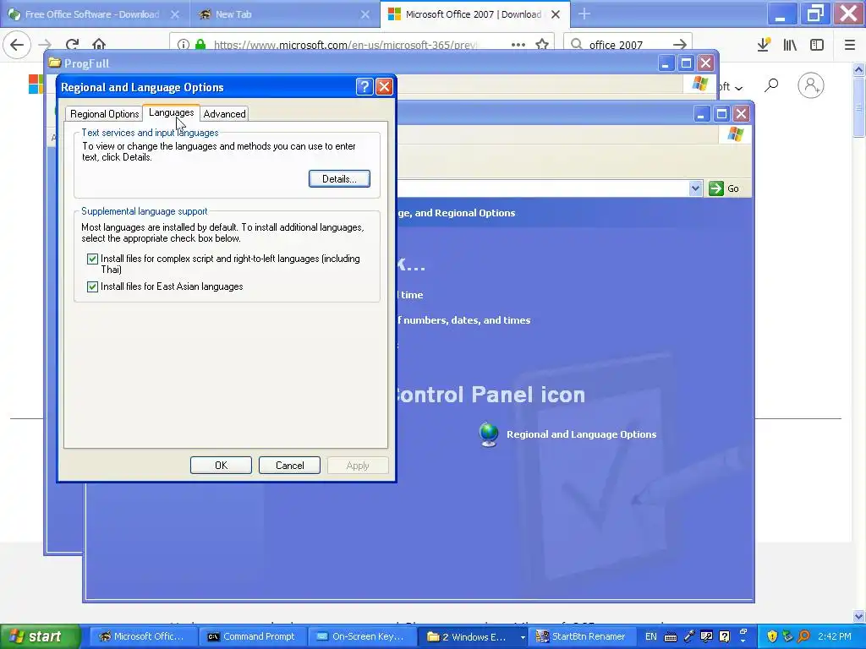This screenshot has width=866, height=649.
Task: Open Firefox hamburger menu
Action: coord(850,45)
